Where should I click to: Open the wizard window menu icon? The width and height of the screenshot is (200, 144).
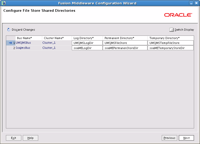[3, 3]
